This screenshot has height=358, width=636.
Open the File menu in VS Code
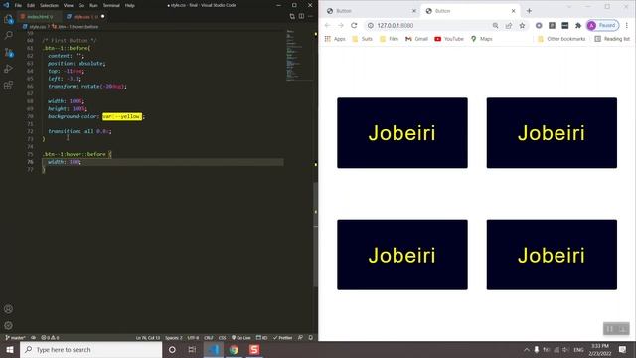pyautogui.click(x=18, y=5)
